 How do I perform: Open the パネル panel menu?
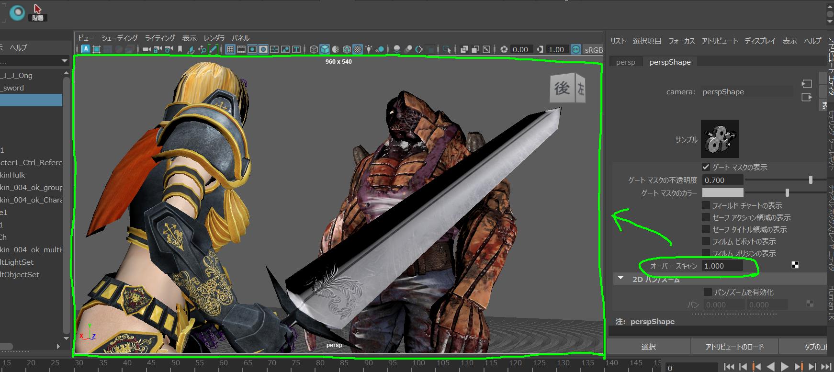point(240,38)
